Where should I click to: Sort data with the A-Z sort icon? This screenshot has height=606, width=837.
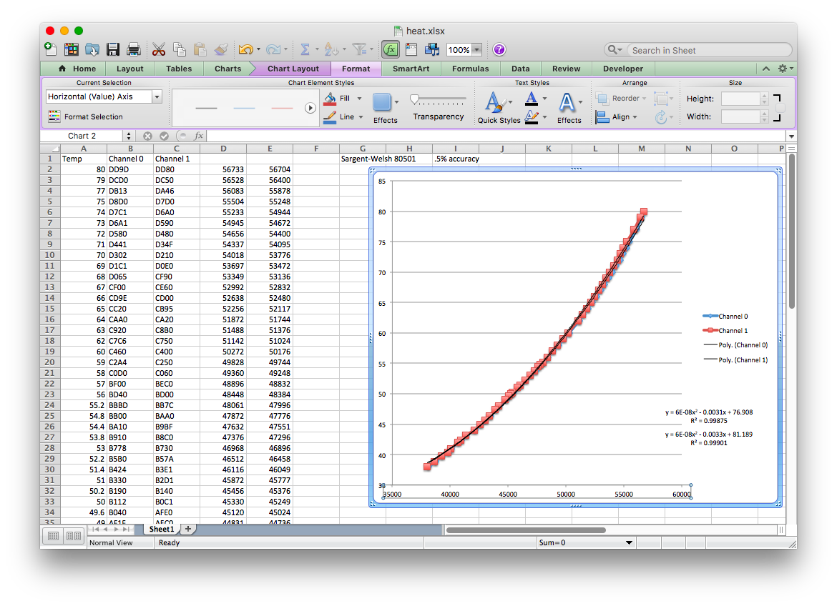pyautogui.click(x=331, y=49)
